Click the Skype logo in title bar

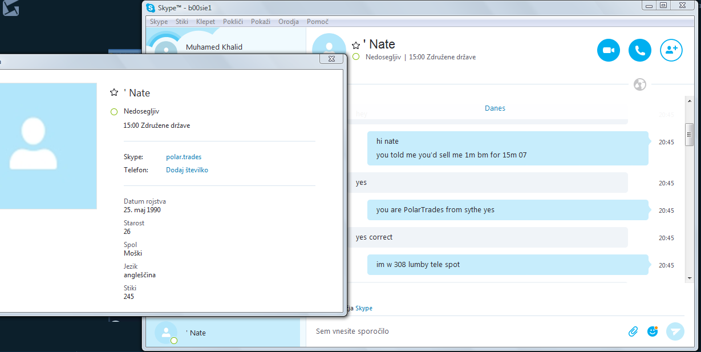coord(151,7)
